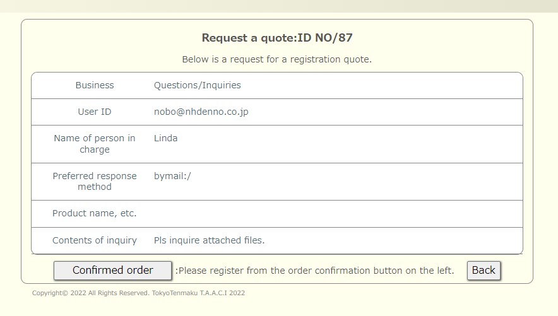Click the Preferred response method label
This screenshot has height=316, width=558.
click(x=95, y=181)
